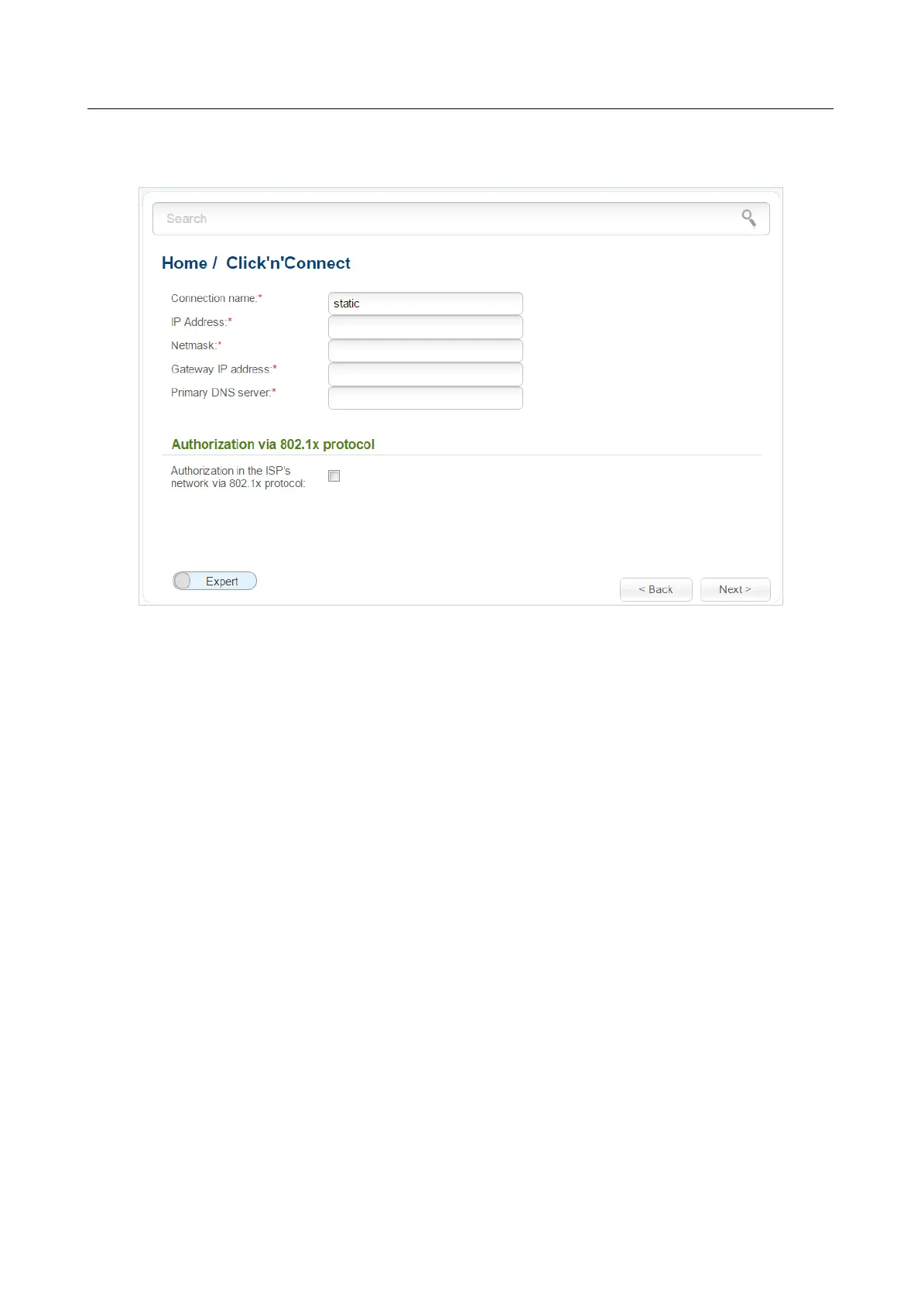This screenshot has height=1304, width=921.
Task: Click the Primary DNS server field
Action: click(x=426, y=398)
